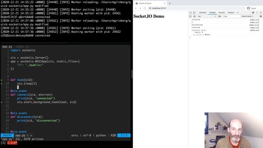This screenshot has height=148, width=263.
Task: Open the Network tab
Action: [231, 13]
